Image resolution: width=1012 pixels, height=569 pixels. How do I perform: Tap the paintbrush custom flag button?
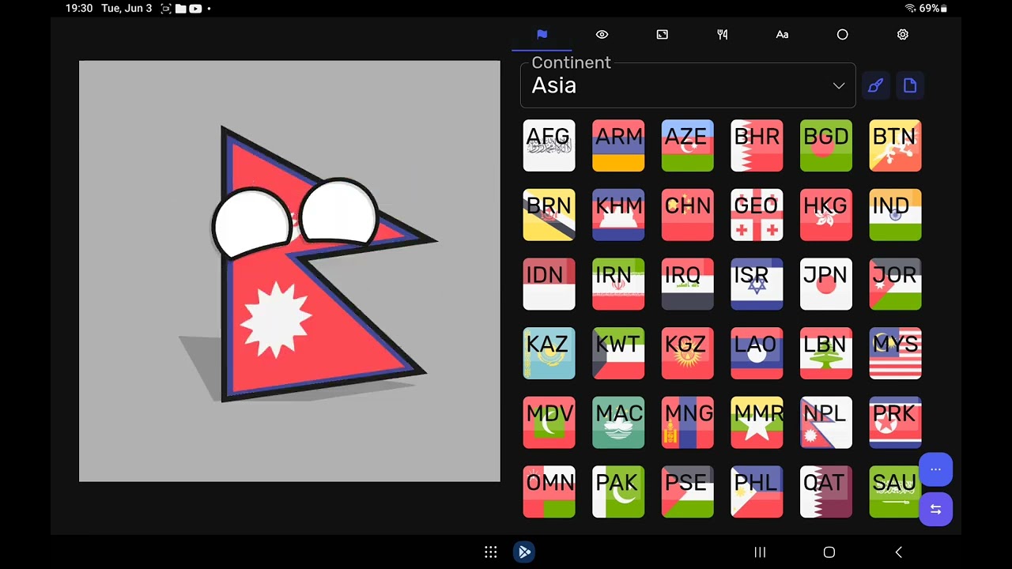coord(875,85)
